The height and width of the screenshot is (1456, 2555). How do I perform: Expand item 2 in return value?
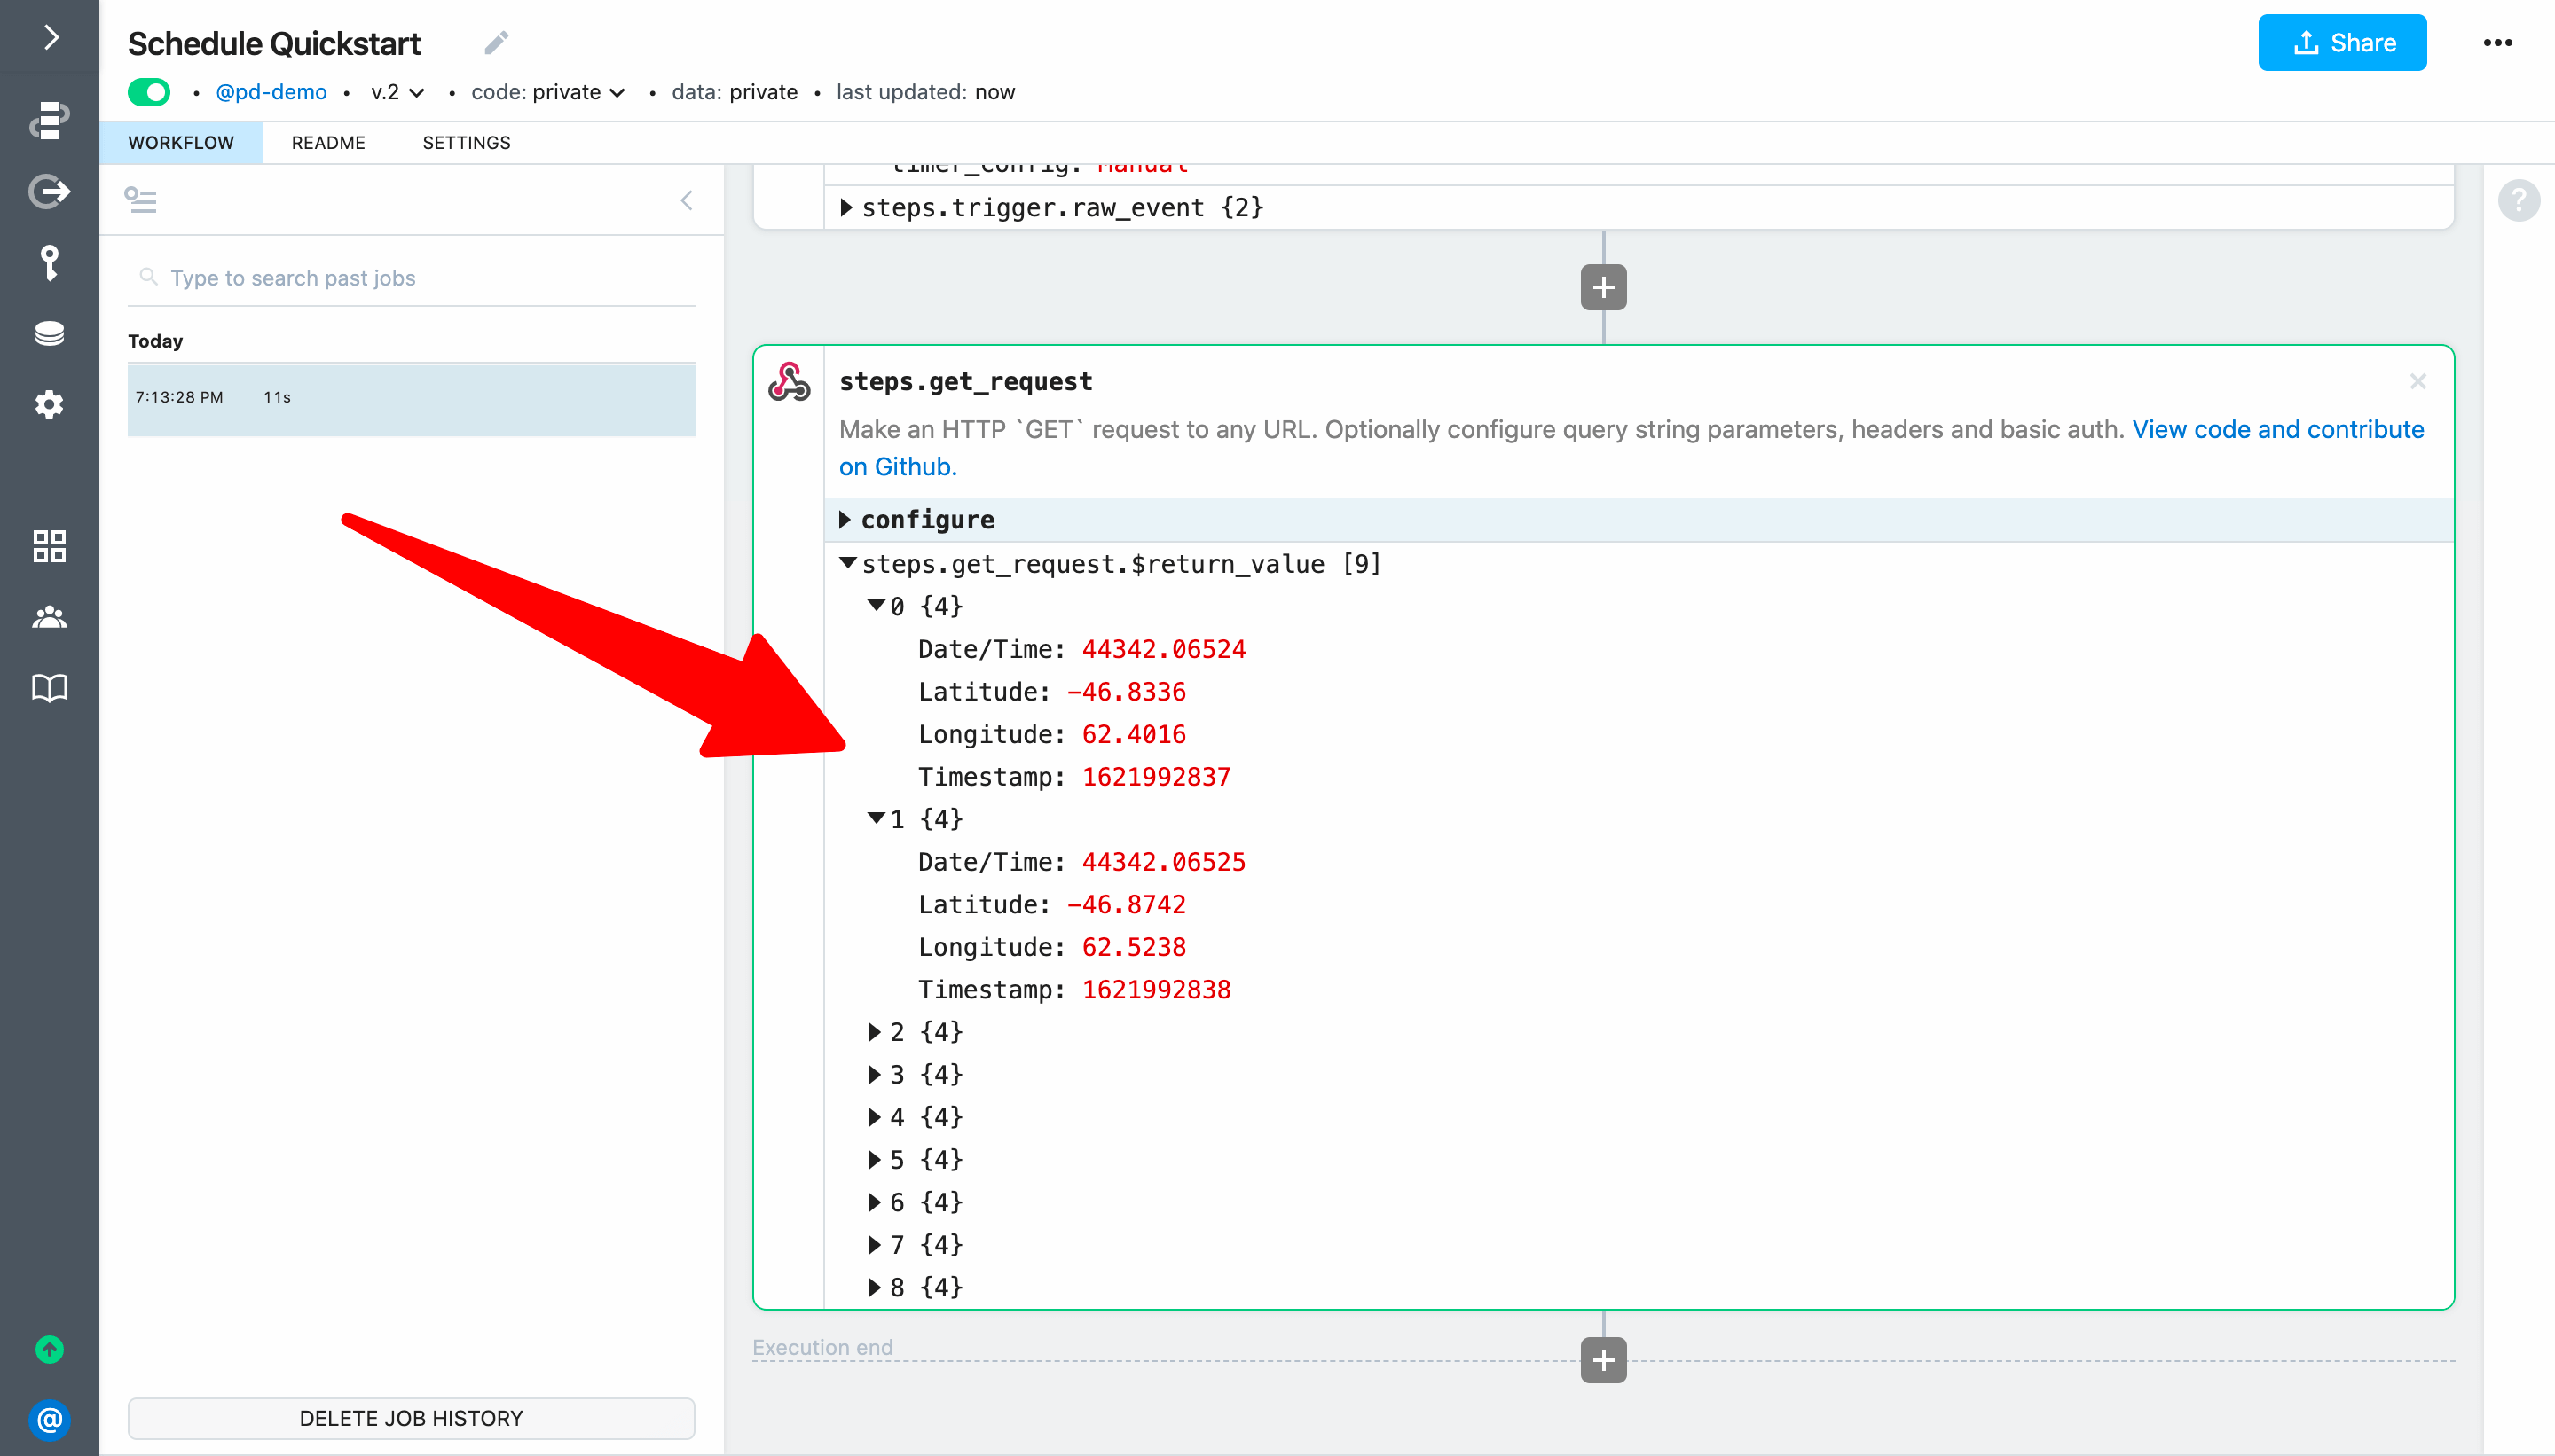[x=876, y=1032]
